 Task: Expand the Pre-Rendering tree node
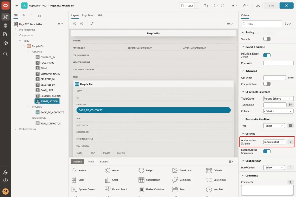click(16, 30)
